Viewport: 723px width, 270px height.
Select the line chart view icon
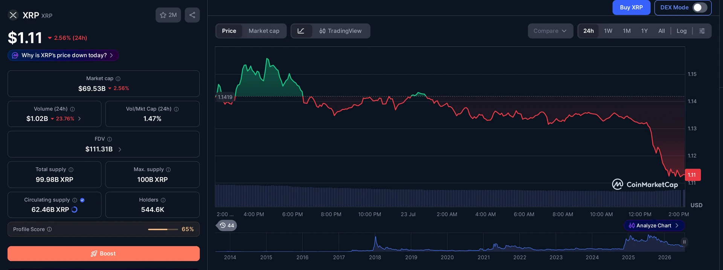301,31
